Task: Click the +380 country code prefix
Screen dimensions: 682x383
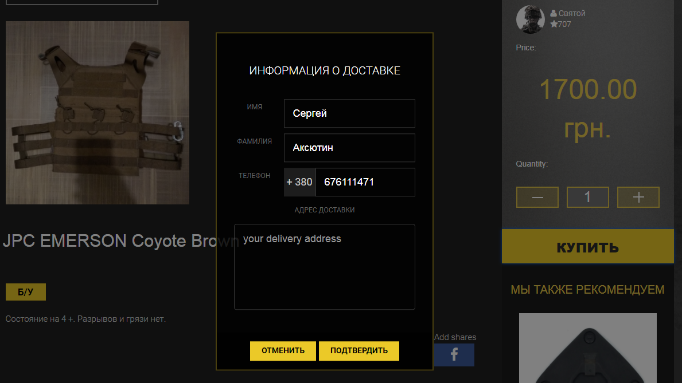Action: point(299,182)
